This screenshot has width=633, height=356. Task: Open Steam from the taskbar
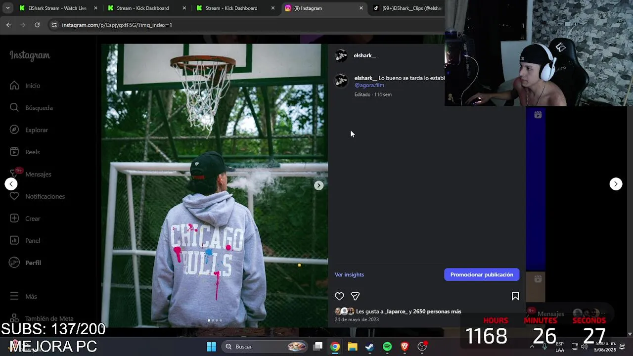[369, 347]
